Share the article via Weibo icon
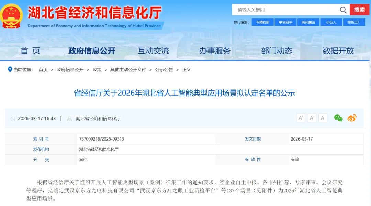The image size is (371, 206). pos(352,118)
